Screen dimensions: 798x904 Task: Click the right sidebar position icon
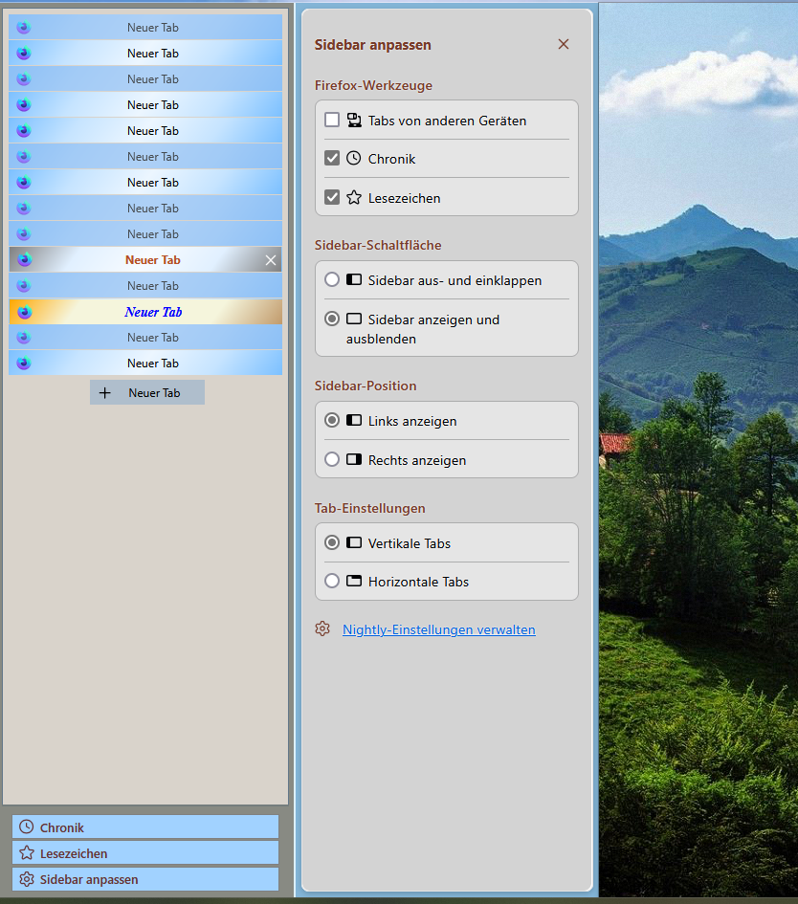[354, 459]
